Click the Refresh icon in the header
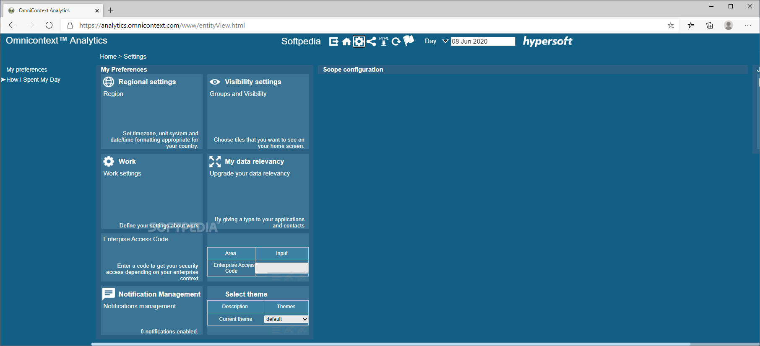This screenshot has height=346, width=760. click(396, 41)
